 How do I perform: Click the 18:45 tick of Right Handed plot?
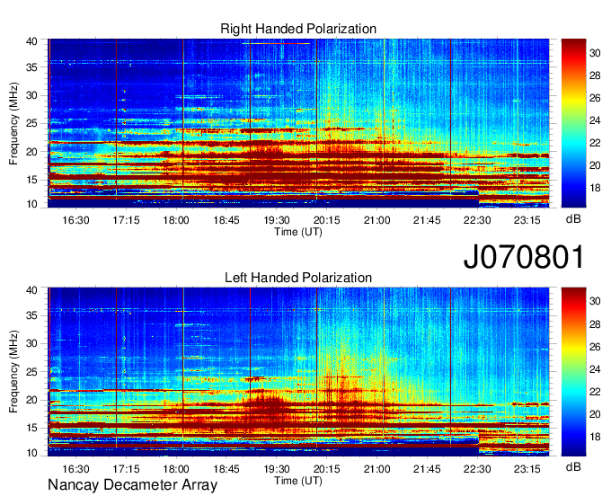[226, 220]
